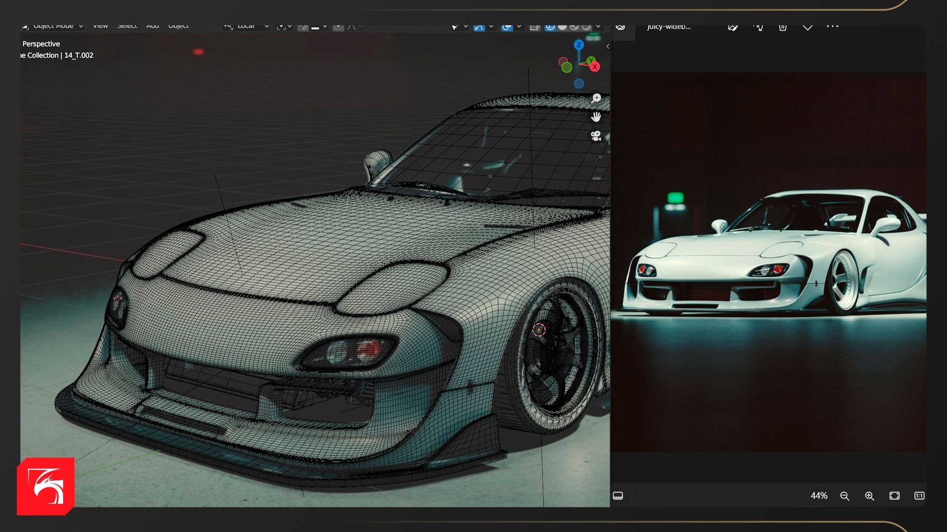Image resolution: width=947 pixels, height=532 pixels.
Task: Delete the image with trash icon
Action: click(782, 27)
